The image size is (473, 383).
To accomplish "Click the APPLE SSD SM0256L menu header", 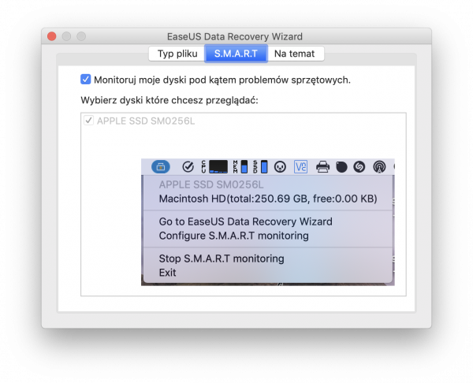I will (211, 184).
